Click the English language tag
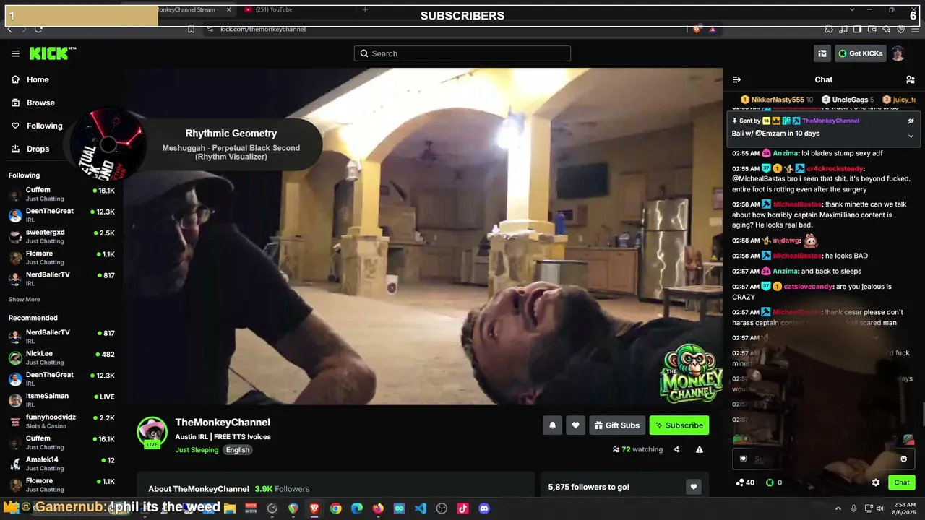 [x=237, y=450]
